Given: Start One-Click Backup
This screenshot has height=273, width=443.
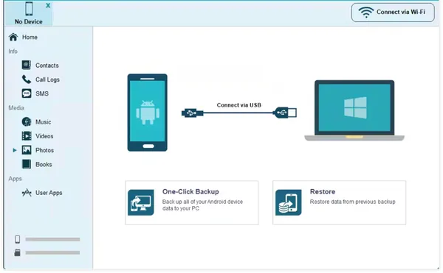Looking at the screenshot, I should 191,202.
